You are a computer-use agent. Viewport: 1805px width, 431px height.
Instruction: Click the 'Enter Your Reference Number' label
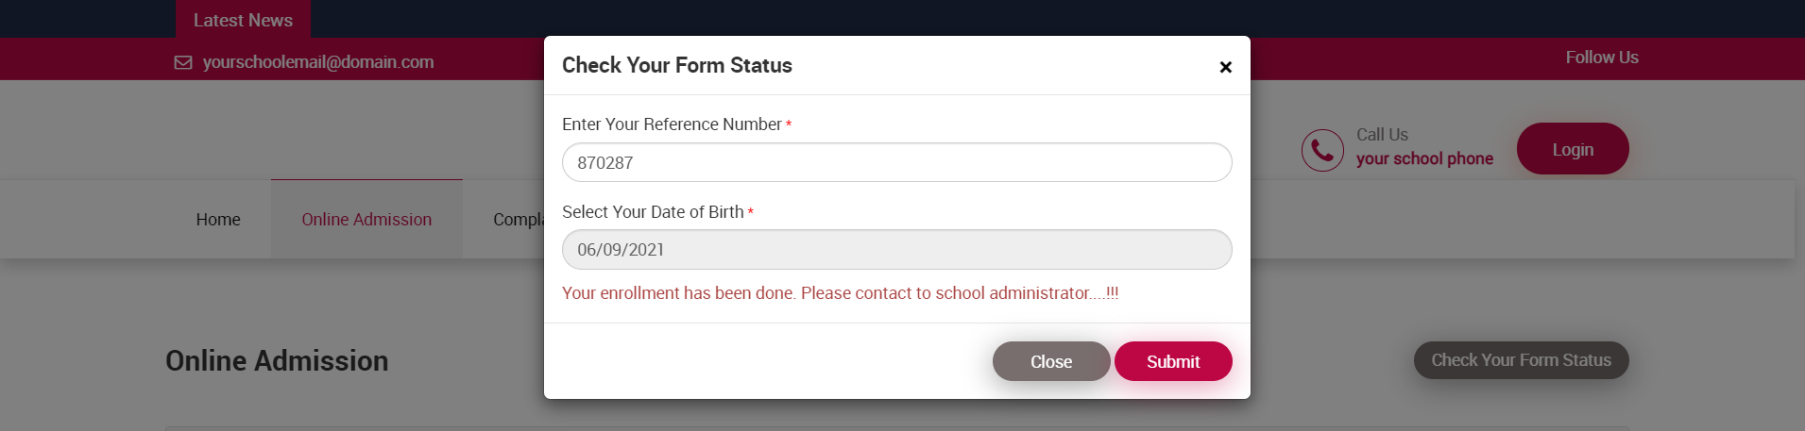(672, 124)
